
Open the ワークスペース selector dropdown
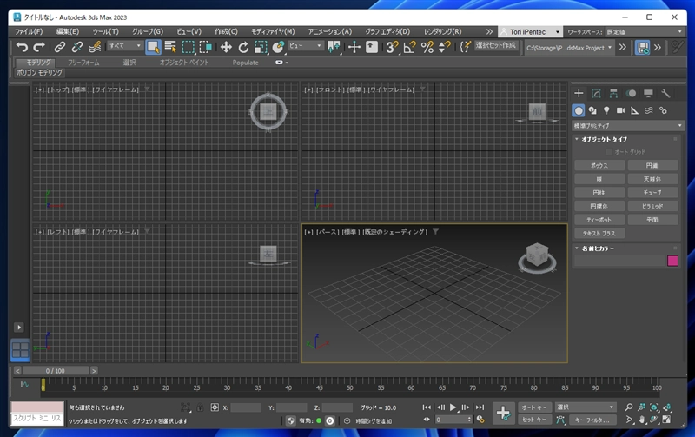644,32
